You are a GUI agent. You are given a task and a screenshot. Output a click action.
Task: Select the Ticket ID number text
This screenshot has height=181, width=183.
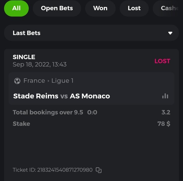click(x=65, y=170)
